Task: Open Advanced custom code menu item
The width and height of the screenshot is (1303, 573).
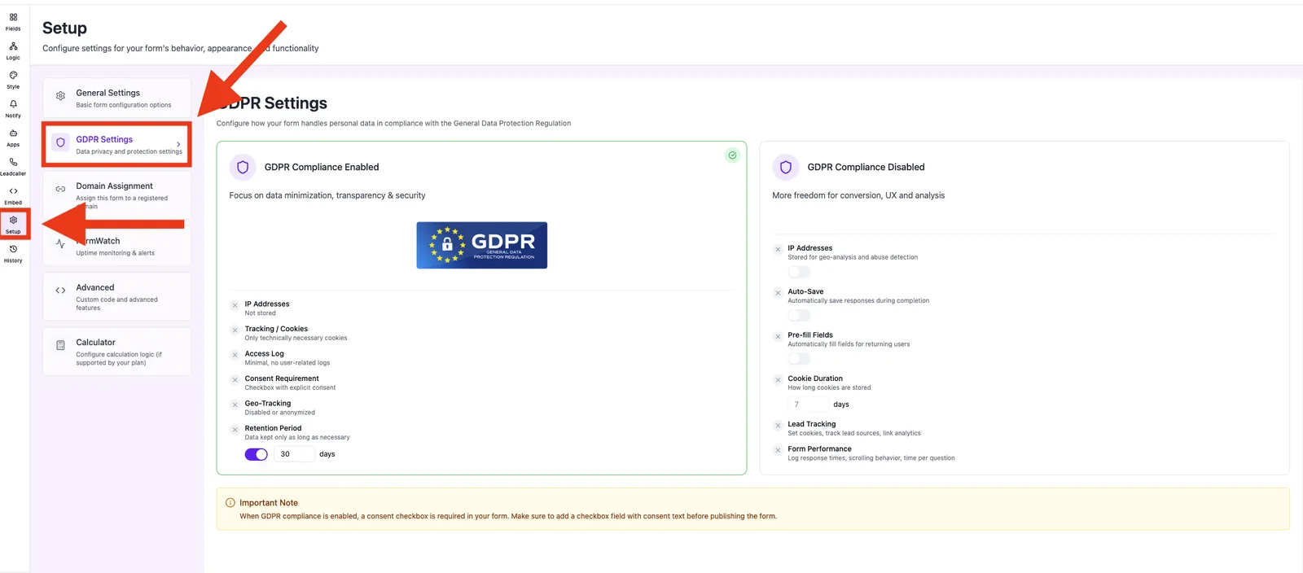Action: pyautogui.click(x=117, y=297)
